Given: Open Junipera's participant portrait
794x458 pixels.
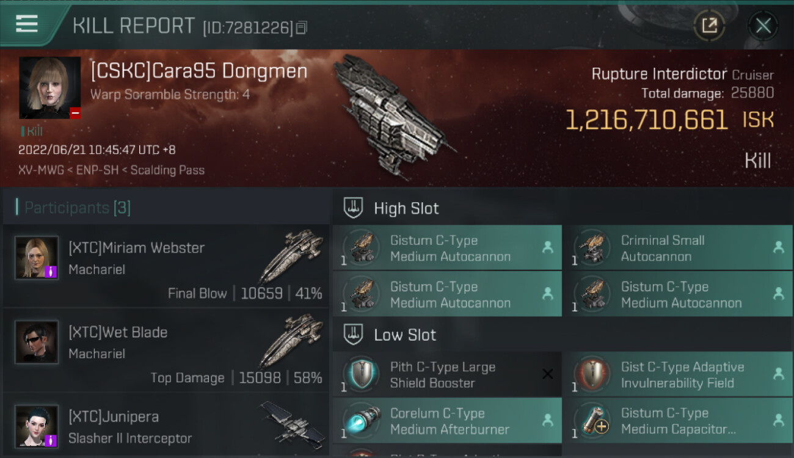Looking at the screenshot, I should pos(37,426).
